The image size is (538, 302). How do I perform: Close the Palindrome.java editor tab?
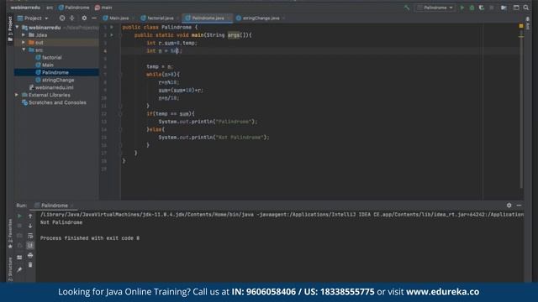point(228,18)
